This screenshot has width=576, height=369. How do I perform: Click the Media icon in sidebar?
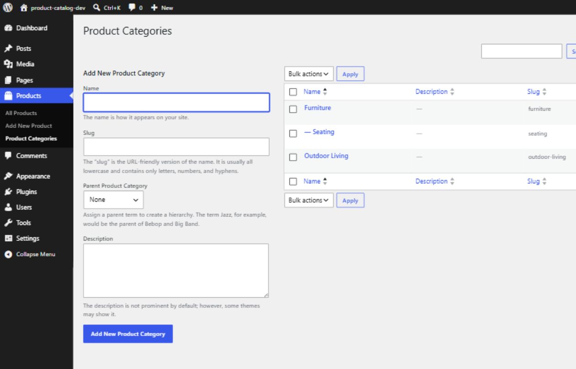coord(8,64)
